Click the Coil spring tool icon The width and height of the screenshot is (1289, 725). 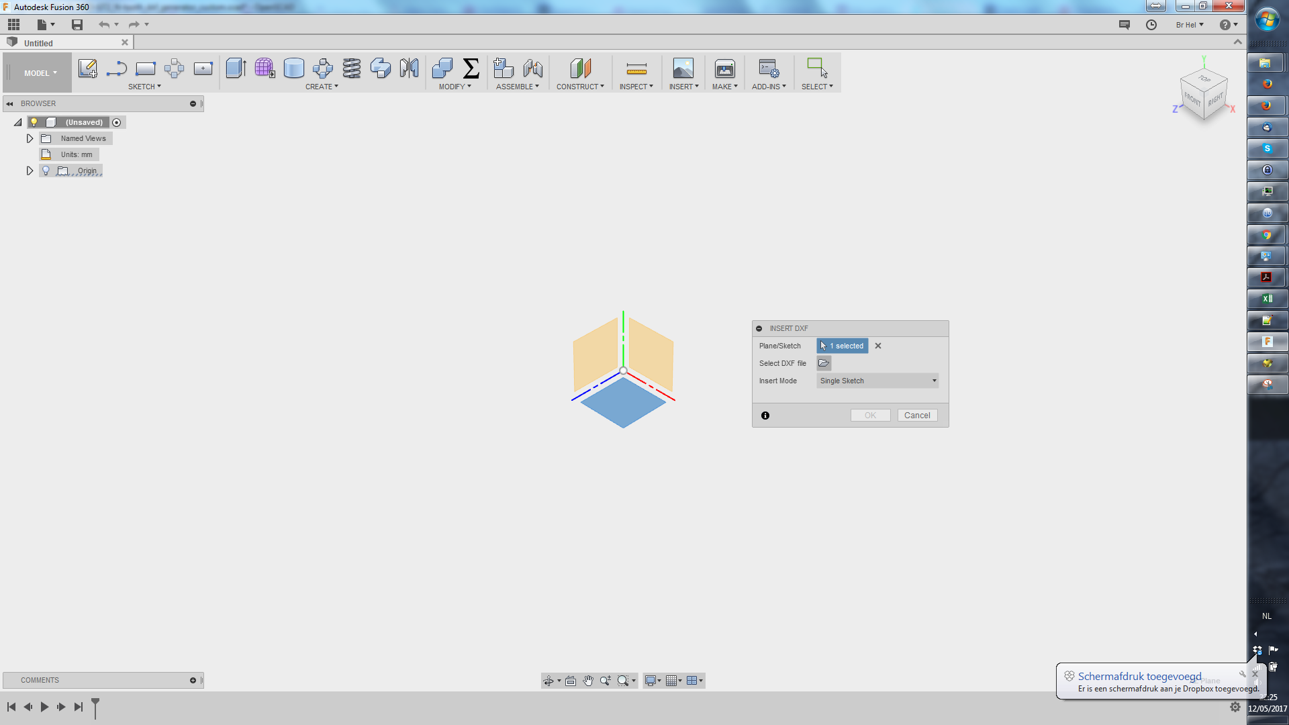[351, 68]
